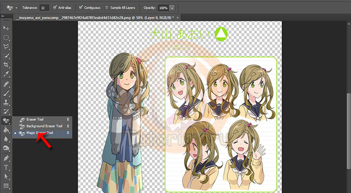Select the History Brush tool
Screen dimensions: 351x193
click(6, 112)
